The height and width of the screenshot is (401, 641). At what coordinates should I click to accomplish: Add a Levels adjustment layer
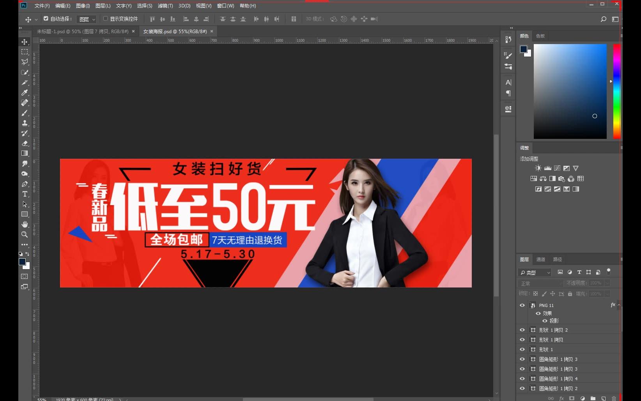pos(547,168)
